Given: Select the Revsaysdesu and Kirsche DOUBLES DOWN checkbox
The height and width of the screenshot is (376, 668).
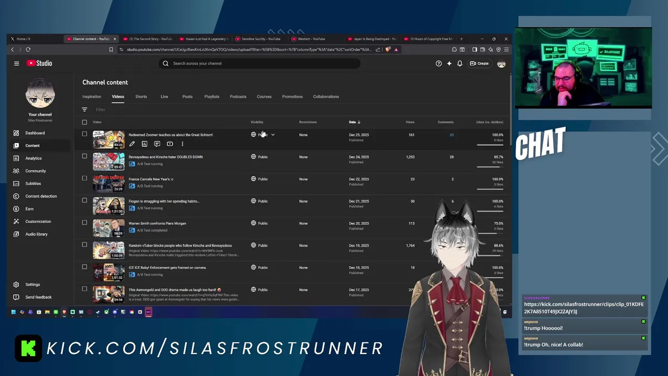Looking at the screenshot, I should tap(85, 156).
